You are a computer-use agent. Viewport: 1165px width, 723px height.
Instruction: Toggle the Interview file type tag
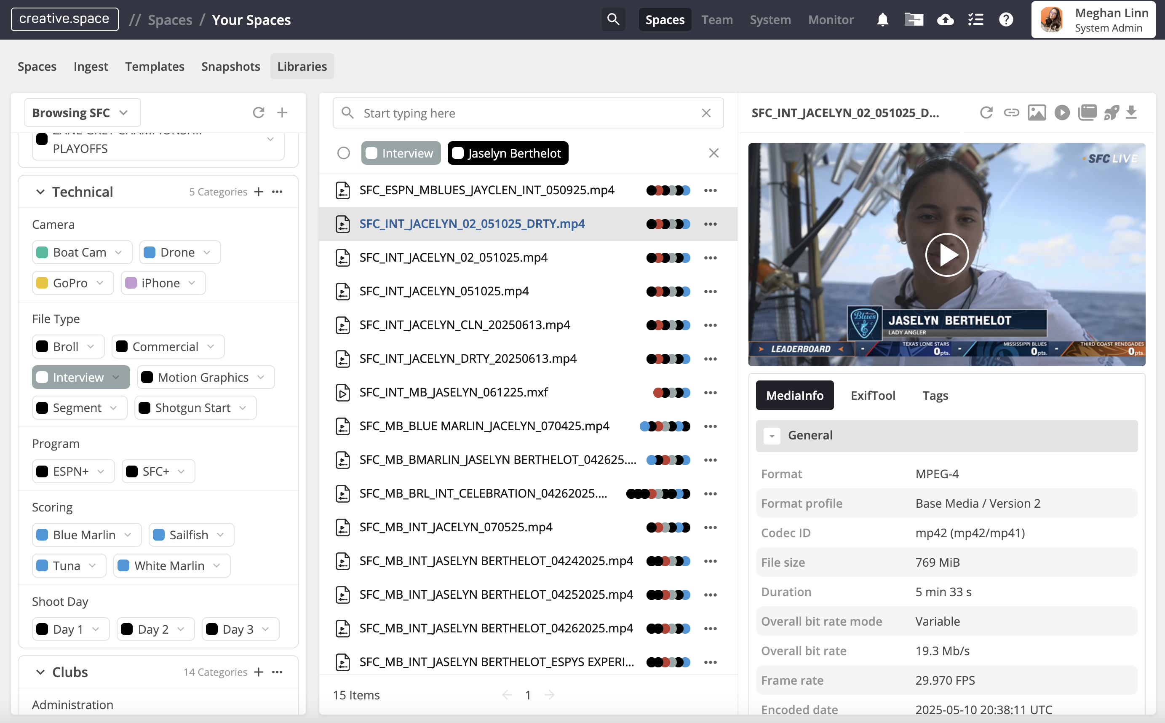click(78, 377)
